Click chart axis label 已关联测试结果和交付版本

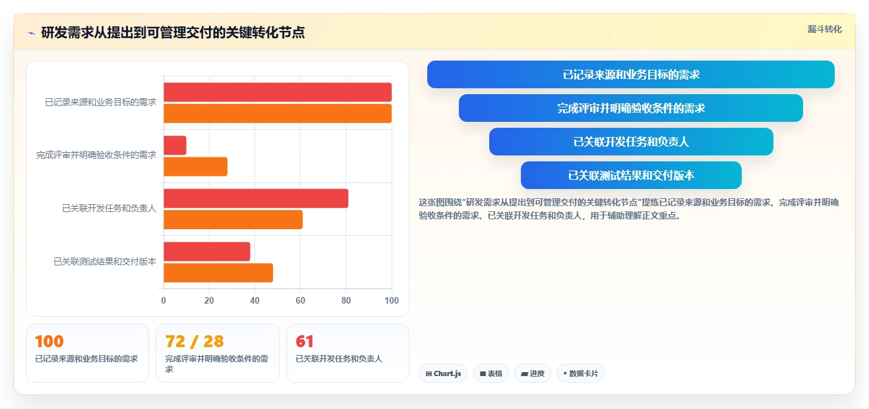(105, 261)
